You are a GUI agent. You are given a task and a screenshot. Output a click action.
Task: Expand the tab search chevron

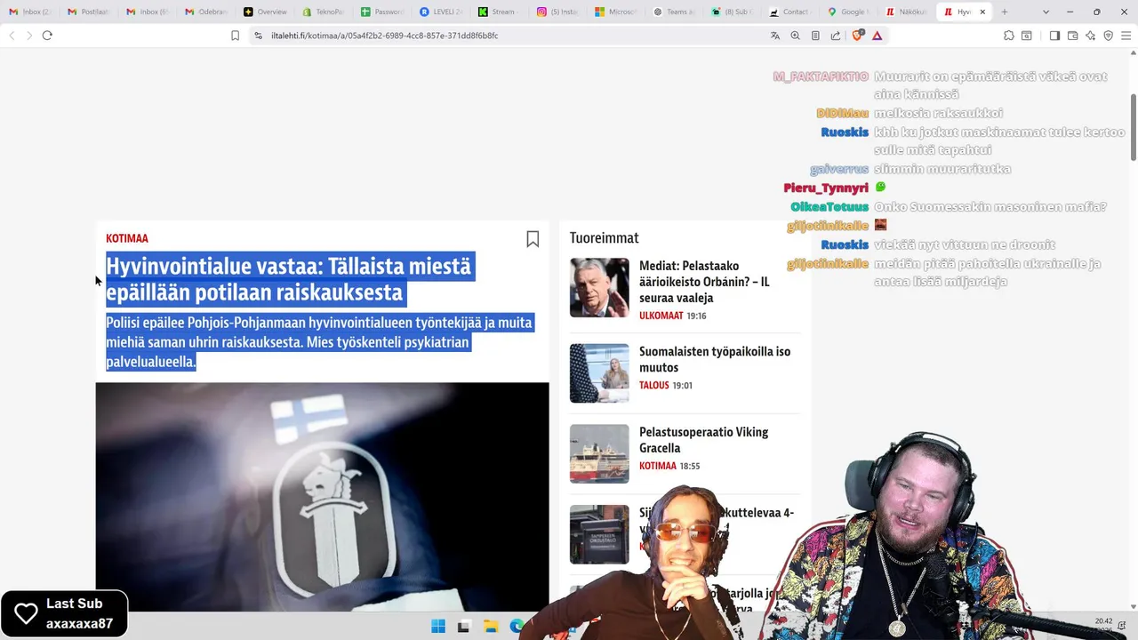pyautogui.click(x=1046, y=12)
